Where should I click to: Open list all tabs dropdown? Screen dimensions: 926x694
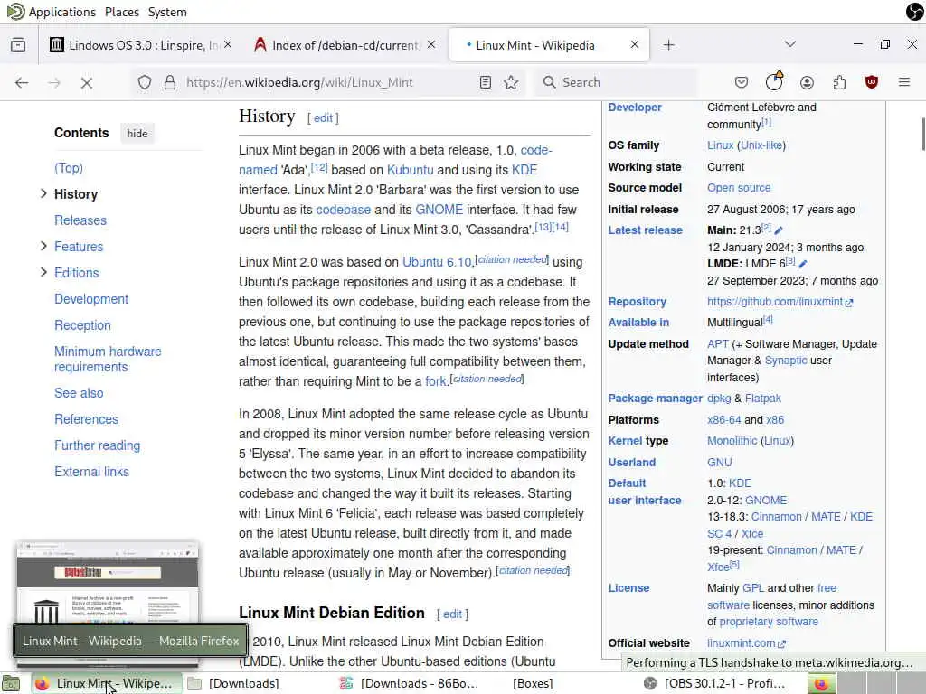[x=790, y=44]
